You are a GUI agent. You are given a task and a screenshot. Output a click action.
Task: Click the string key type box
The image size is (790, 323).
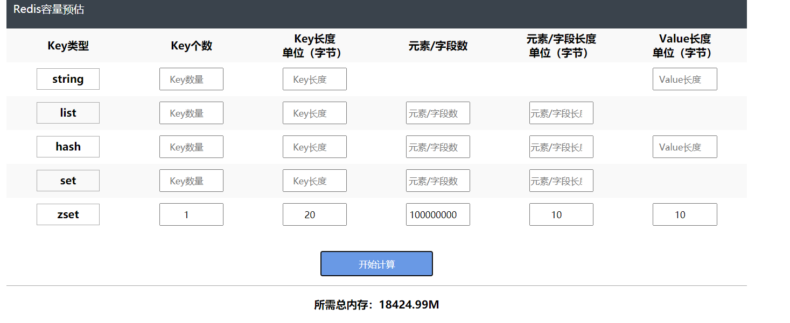coord(68,79)
